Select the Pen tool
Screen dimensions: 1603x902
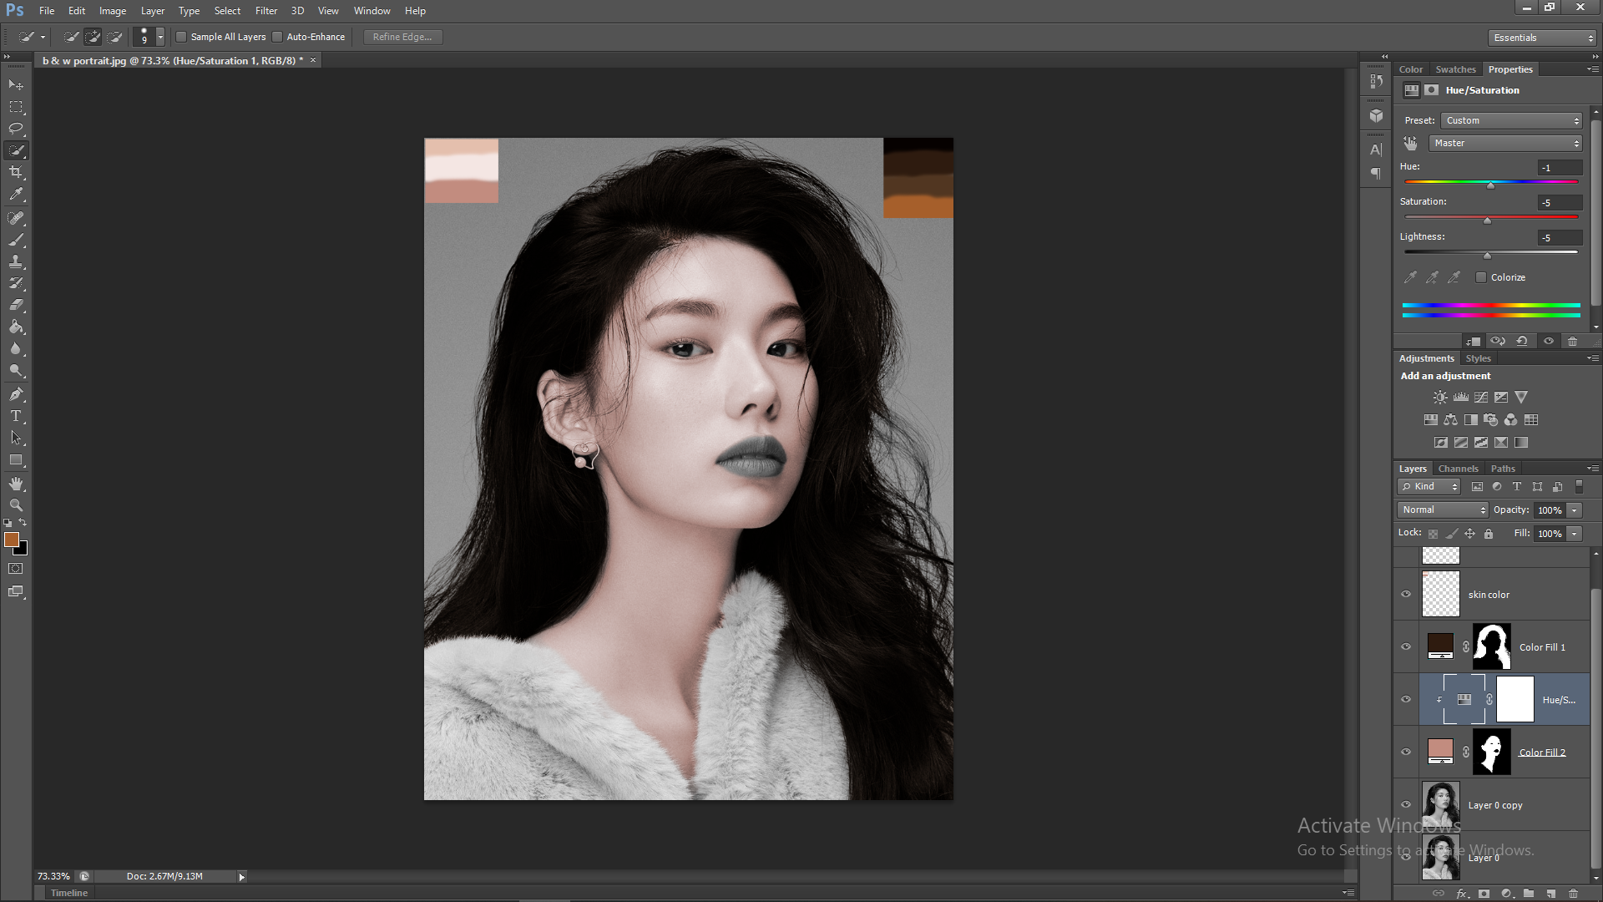(16, 394)
